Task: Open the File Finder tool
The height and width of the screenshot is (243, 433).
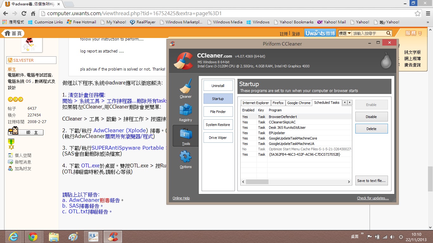Action: pos(218,112)
